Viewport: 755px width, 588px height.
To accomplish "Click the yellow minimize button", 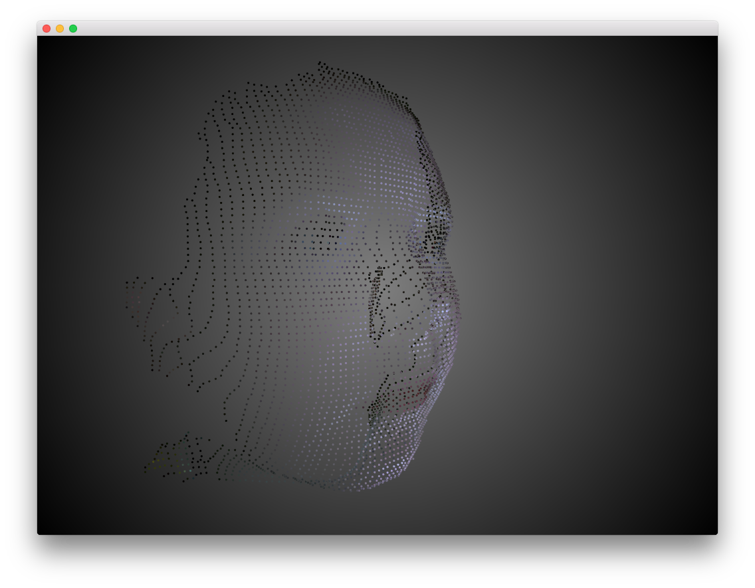I will [58, 29].
